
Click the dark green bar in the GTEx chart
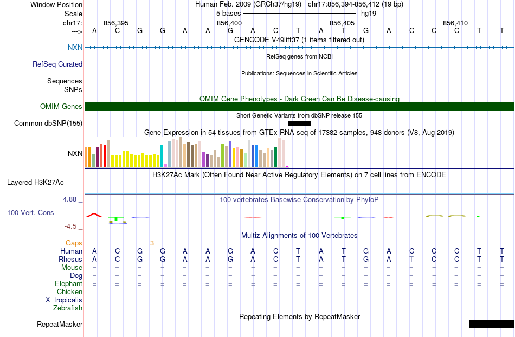275,157
